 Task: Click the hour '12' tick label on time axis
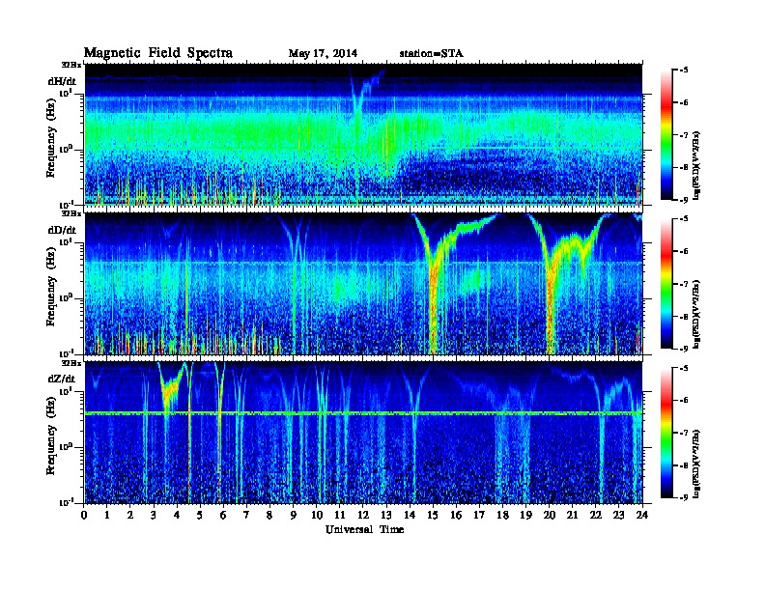pyautogui.click(x=363, y=515)
